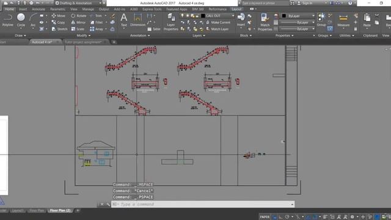Select the Dimension tool
391x220 pixels.
coord(137,20)
